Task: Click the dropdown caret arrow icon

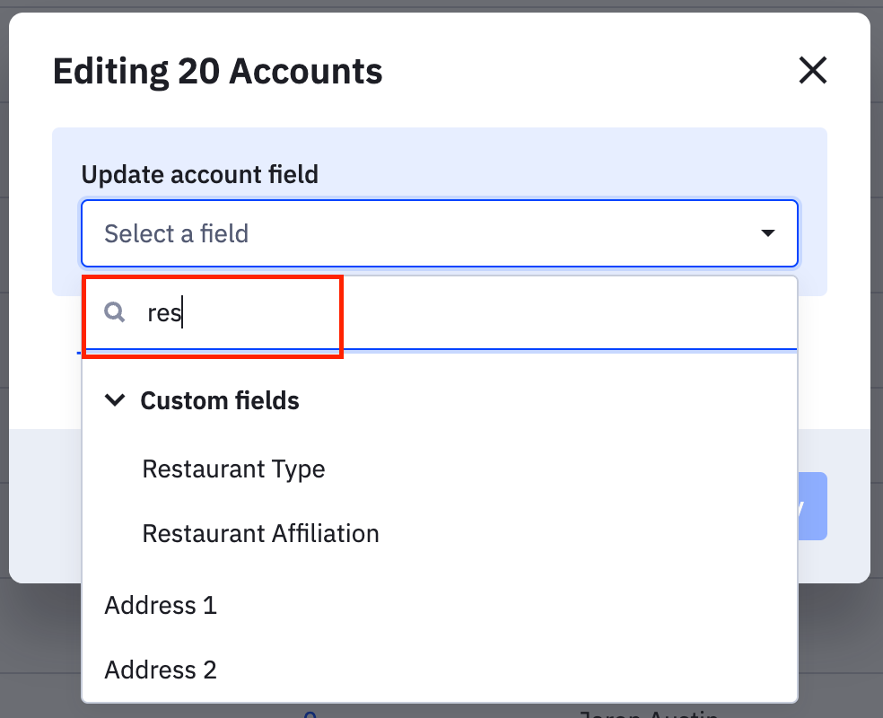Action: pos(767,233)
